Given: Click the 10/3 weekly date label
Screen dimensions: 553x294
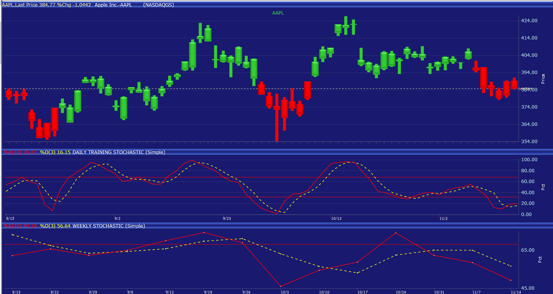Looking at the screenshot, I should tap(285, 292).
